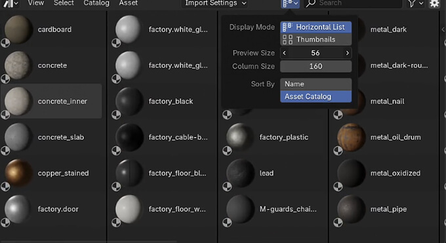Select the concrete_inner material sphere
The height and width of the screenshot is (243, 446).
[x=19, y=102]
